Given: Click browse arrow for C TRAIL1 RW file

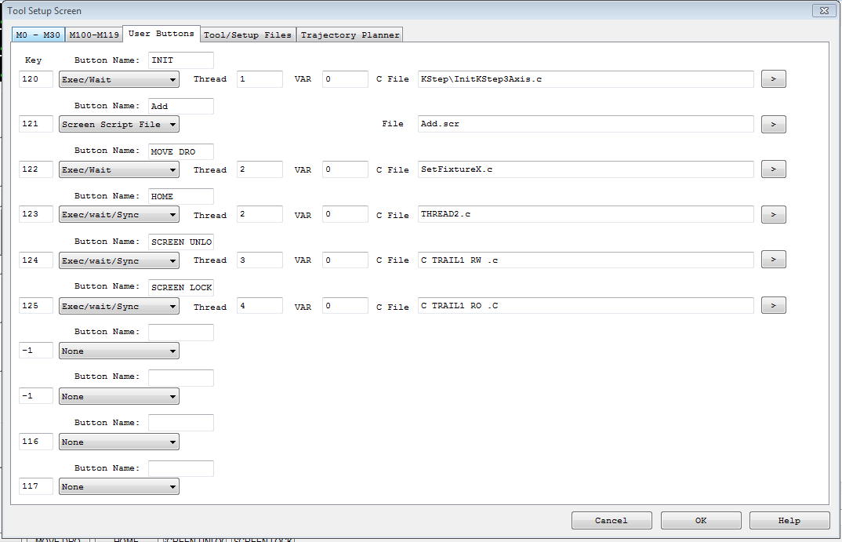Looking at the screenshot, I should coord(773,260).
